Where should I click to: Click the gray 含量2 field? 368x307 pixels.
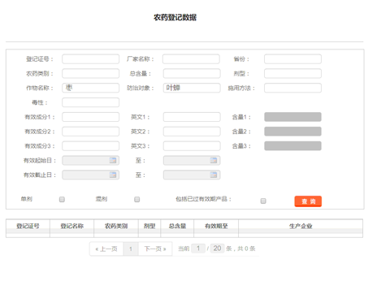(292, 132)
